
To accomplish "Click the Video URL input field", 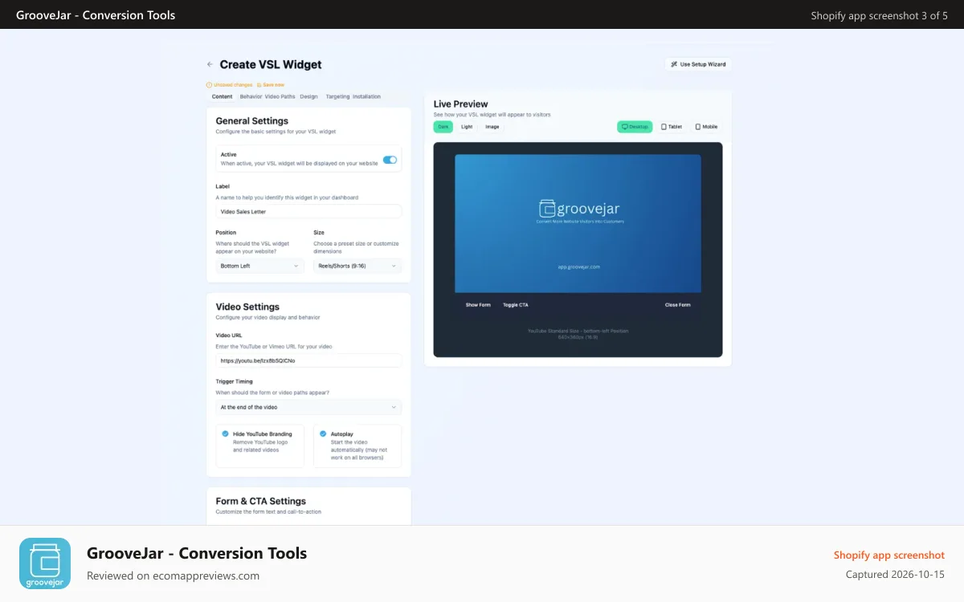I will click(x=308, y=360).
